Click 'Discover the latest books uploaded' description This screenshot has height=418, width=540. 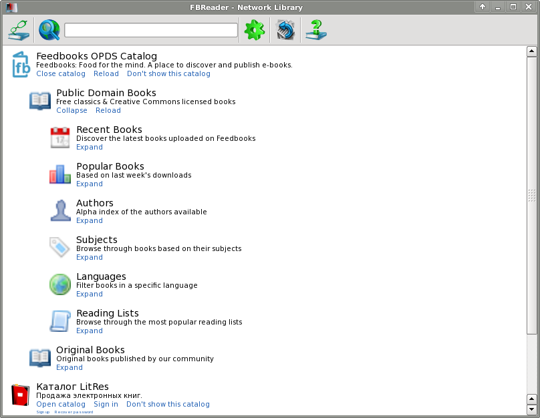coord(166,139)
